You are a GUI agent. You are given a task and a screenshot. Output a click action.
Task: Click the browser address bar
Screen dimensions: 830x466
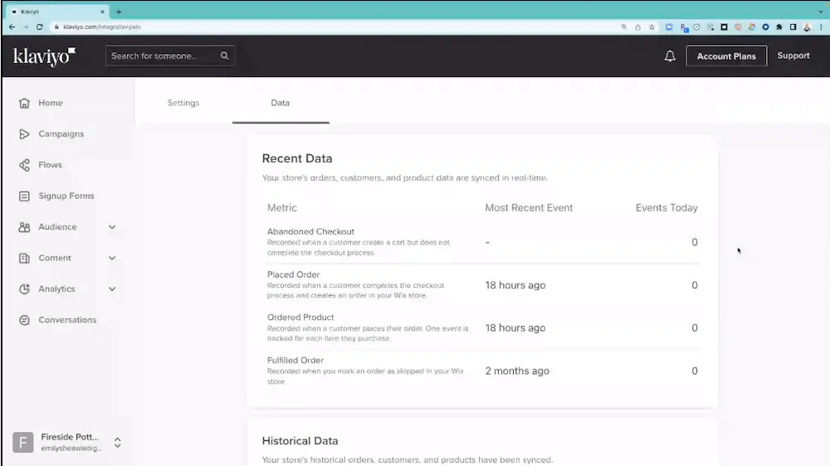tap(332, 27)
